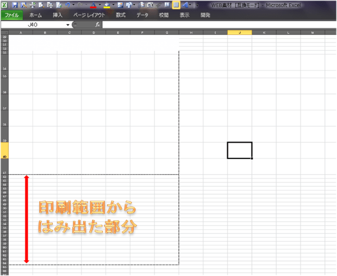
Task: Open the font color dropdown arrow
Action: [99, 5]
